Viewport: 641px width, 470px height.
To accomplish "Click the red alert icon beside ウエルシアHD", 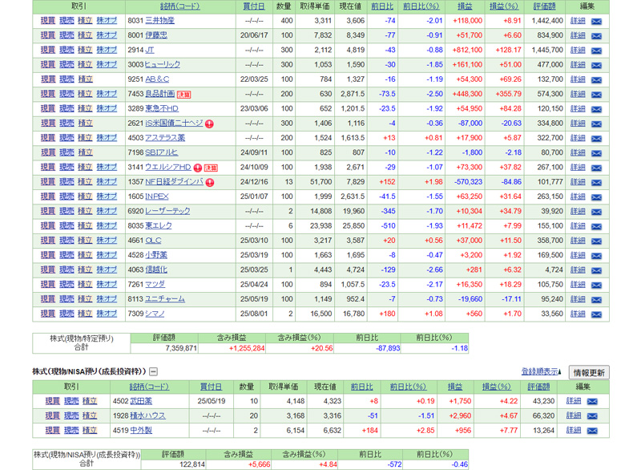I will pos(196,168).
